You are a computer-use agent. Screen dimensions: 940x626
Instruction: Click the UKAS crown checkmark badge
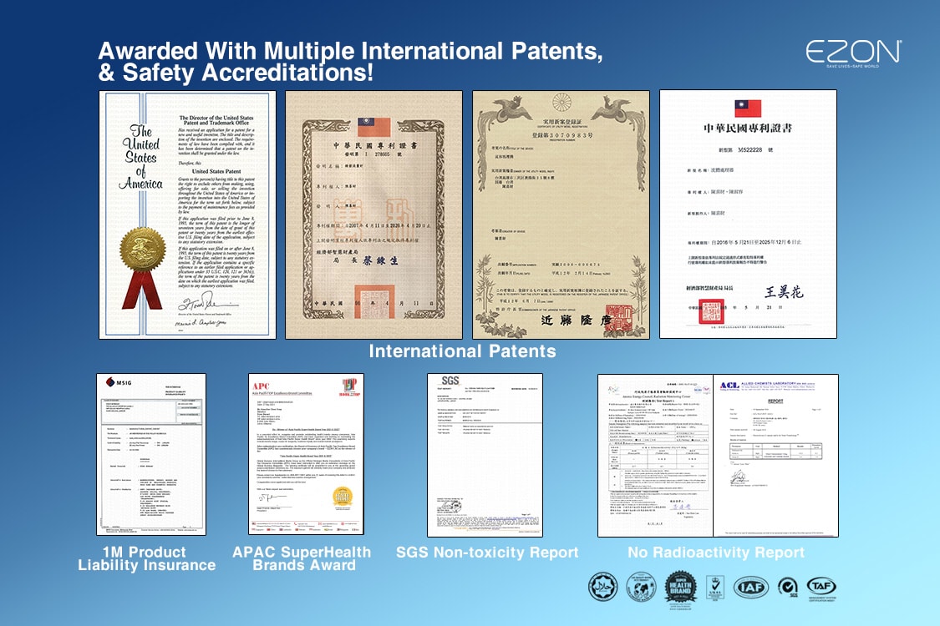click(714, 588)
